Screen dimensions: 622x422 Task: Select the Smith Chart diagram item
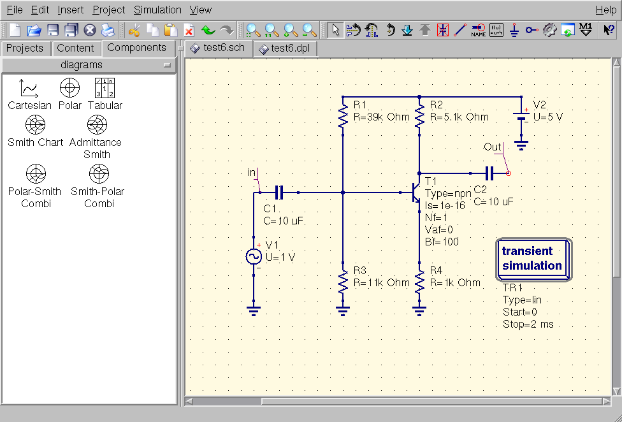click(x=35, y=131)
